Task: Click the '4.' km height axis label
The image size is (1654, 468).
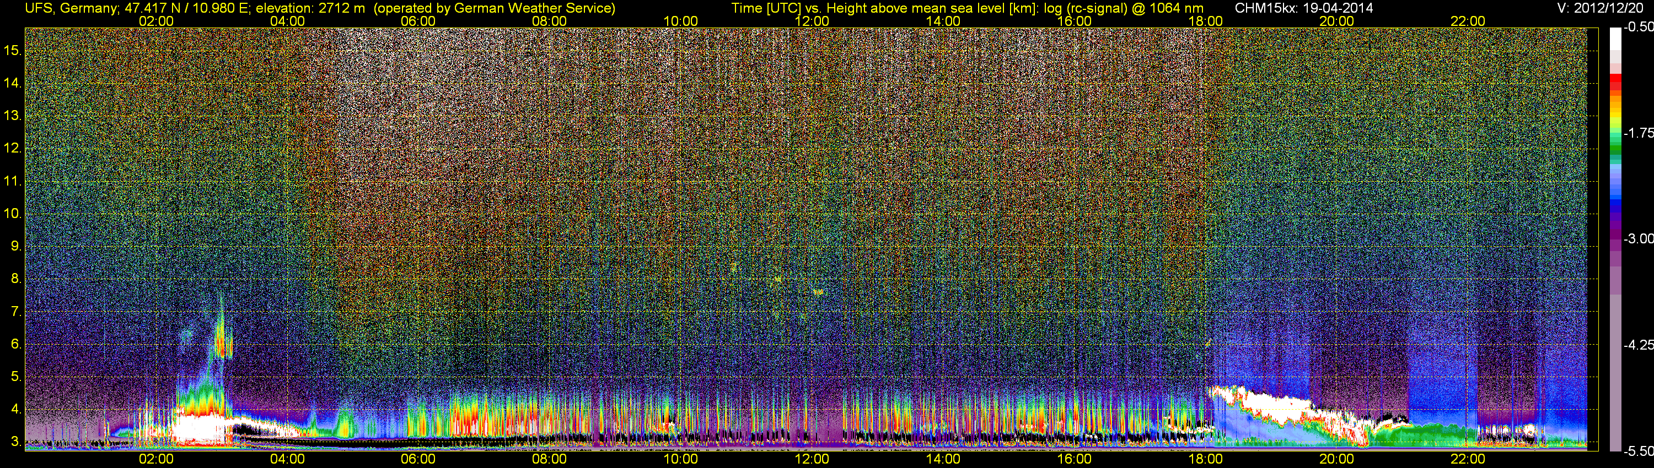Action: click(16, 410)
